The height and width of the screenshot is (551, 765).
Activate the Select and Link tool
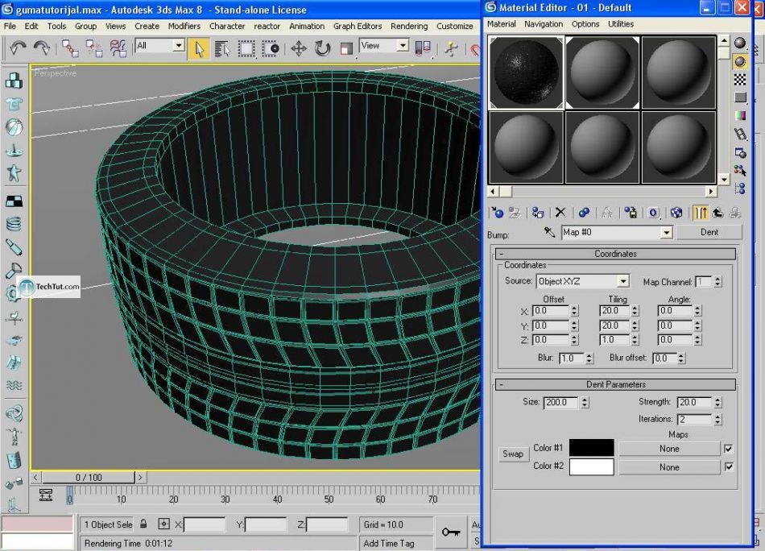point(70,48)
